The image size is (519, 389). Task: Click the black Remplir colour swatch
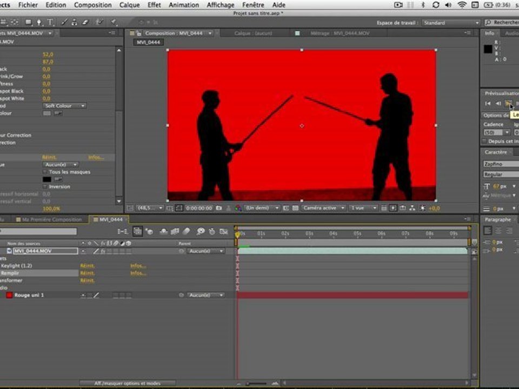point(46,179)
